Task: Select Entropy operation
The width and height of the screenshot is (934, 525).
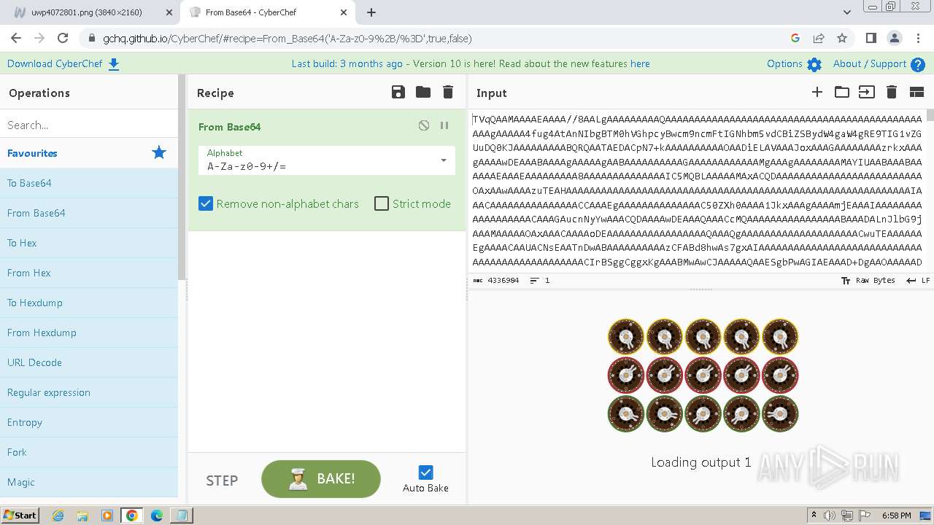Action: 89,422
